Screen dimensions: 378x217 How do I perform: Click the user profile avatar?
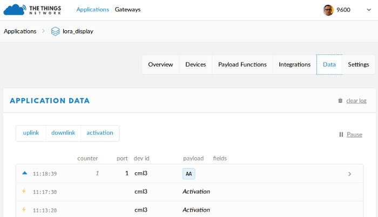click(328, 10)
